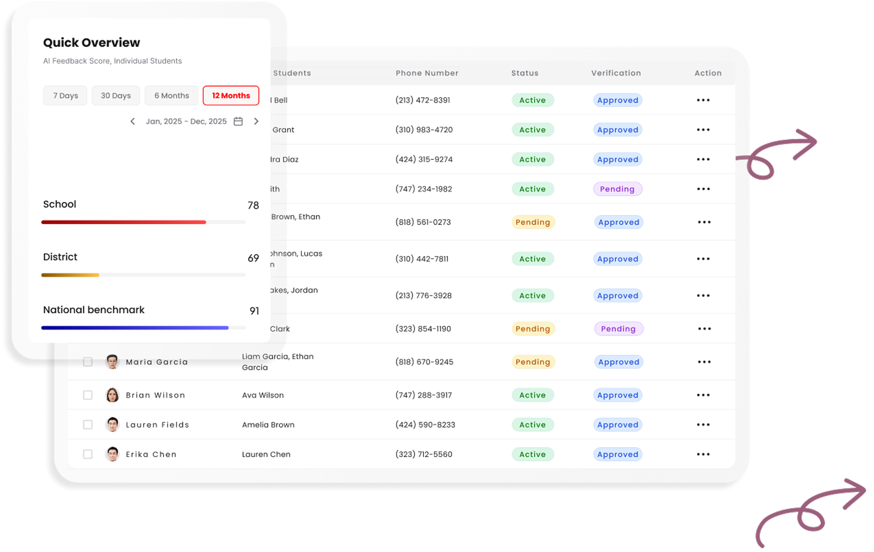Advance to next date range with right chevron
Screen dimensions: 874x552
point(256,121)
